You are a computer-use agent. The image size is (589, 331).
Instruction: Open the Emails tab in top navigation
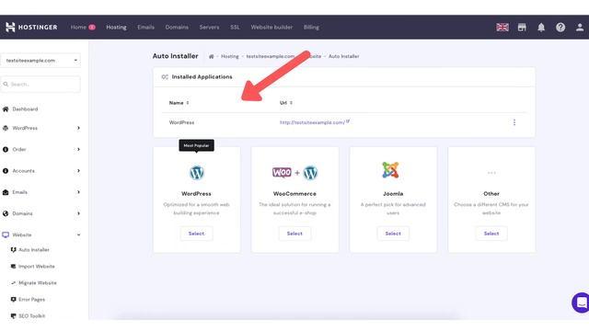[145, 27]
